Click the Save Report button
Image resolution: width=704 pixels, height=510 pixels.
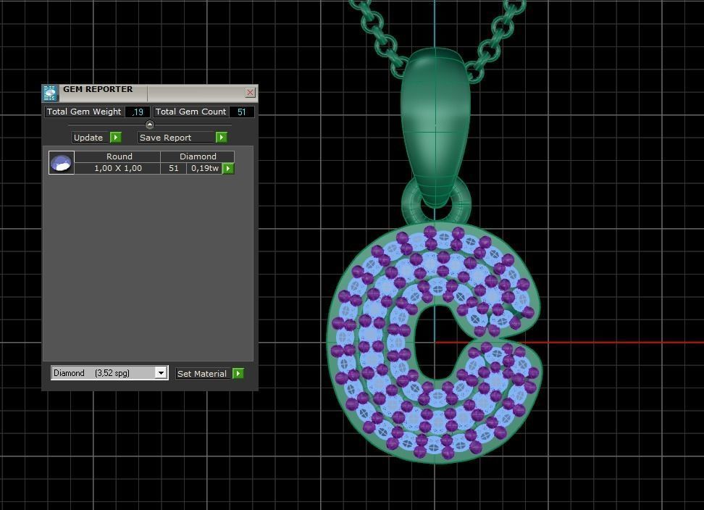click(x=176, y=138)
